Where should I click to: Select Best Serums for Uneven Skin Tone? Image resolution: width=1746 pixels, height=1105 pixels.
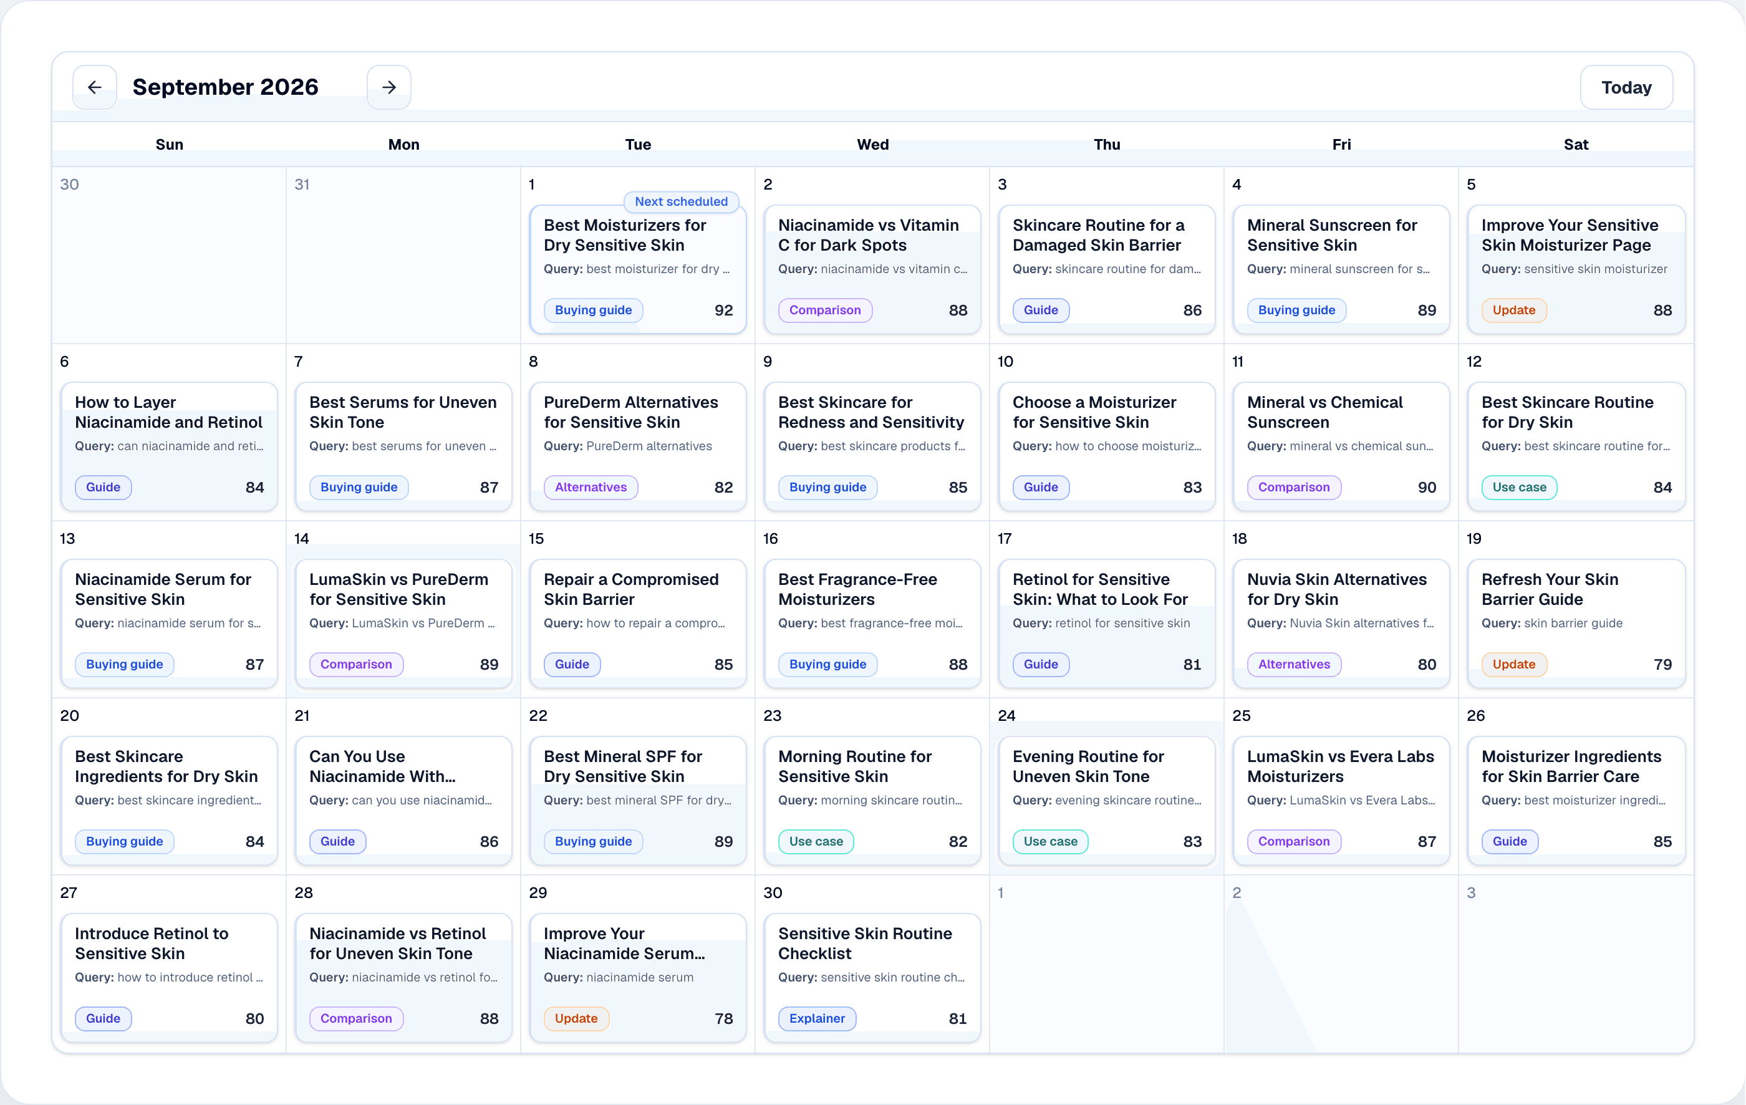tap(404, 446)
